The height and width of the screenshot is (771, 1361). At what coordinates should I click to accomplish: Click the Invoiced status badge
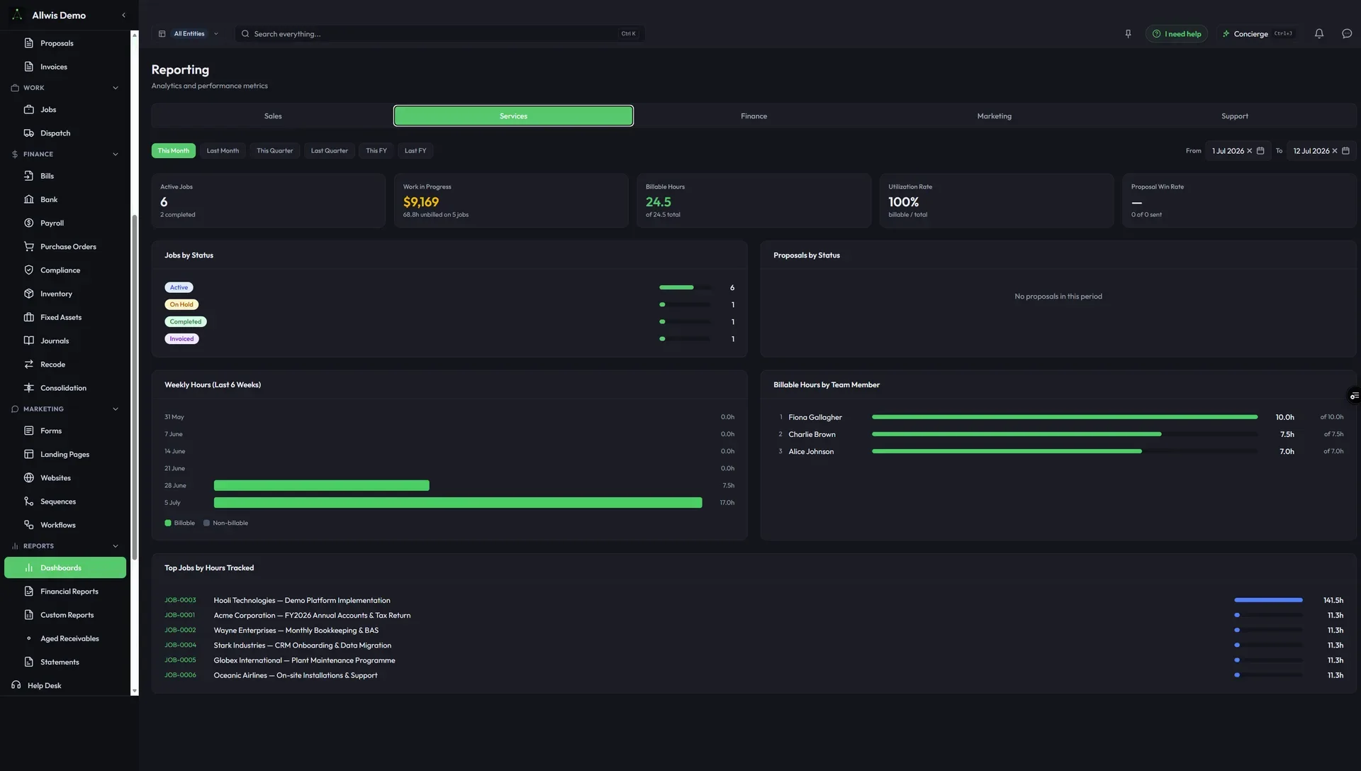pyautogui.click(x=181, y=339)
